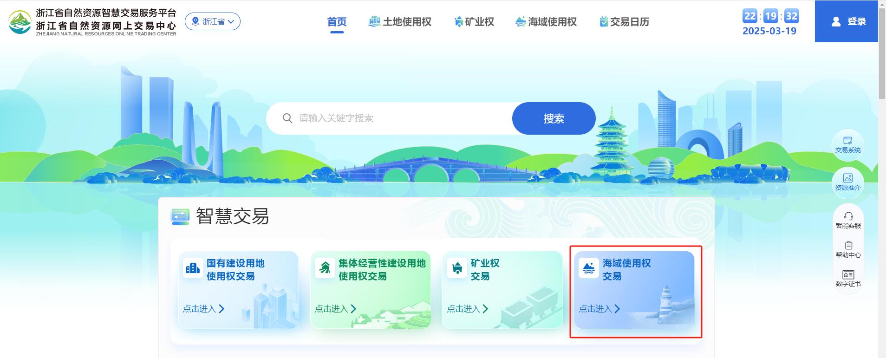Open 智能客服 headset icon

pos(848,216)
